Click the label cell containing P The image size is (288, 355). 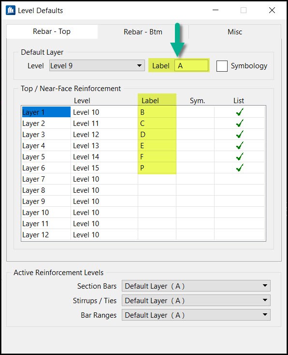(157, 168)
